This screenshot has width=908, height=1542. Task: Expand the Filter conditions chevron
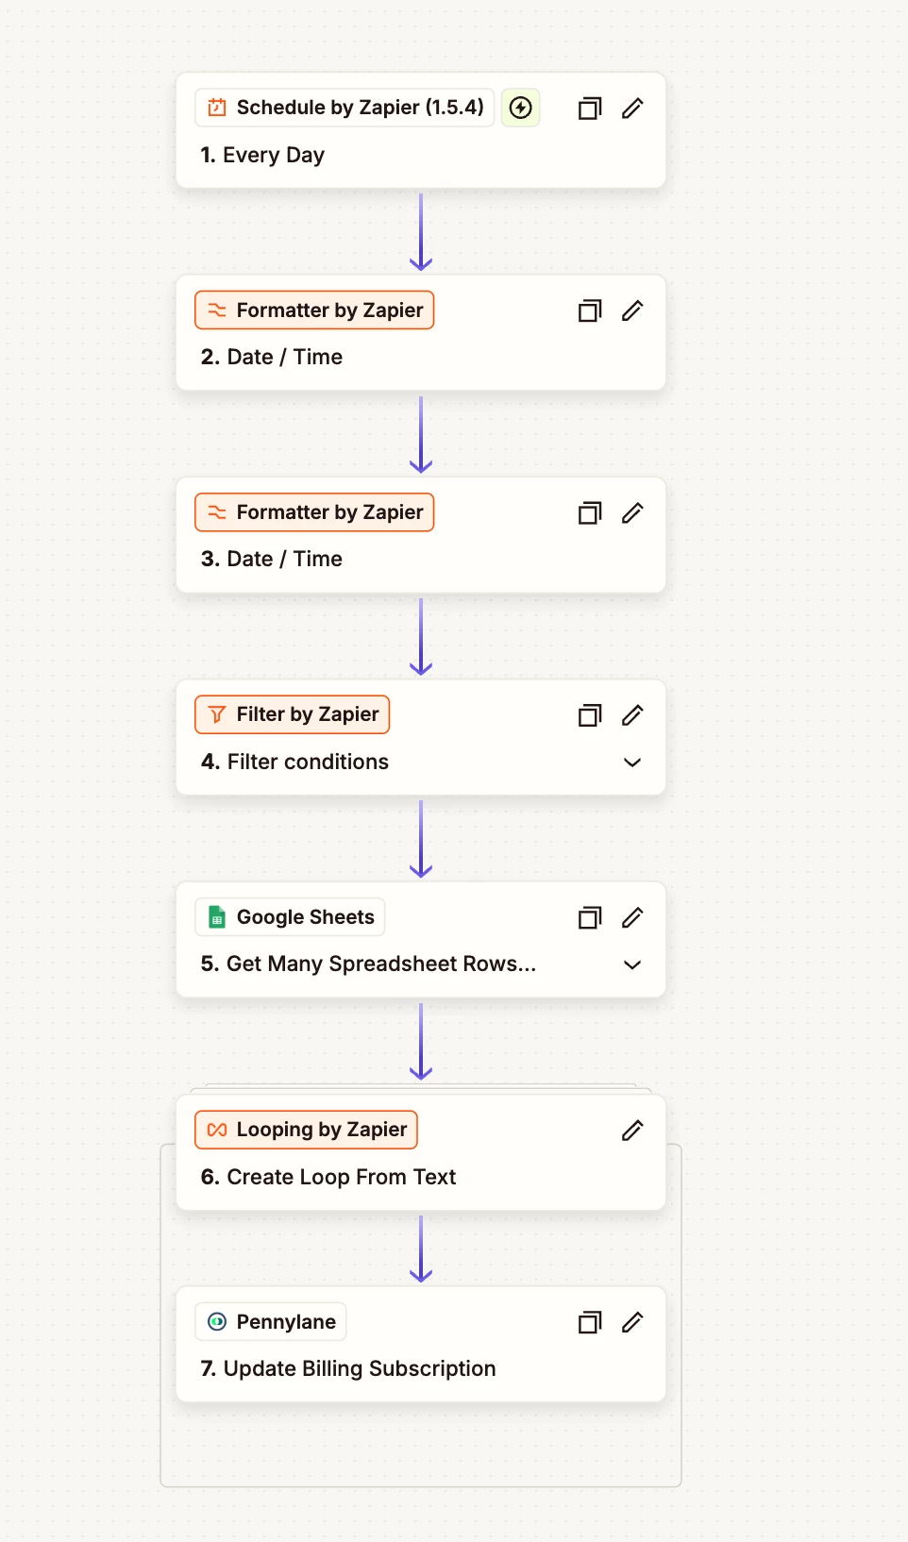(632, 763)
